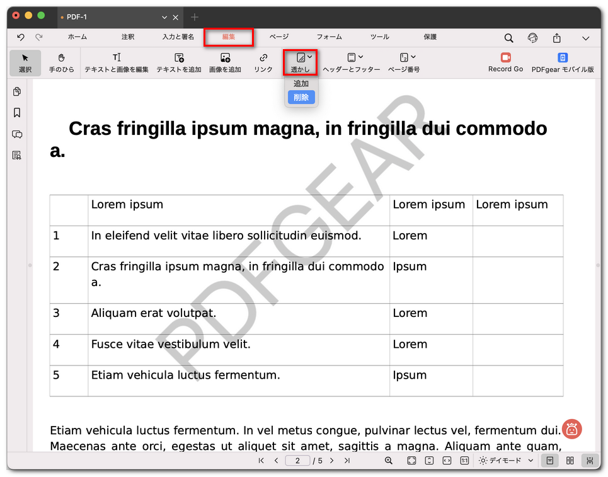
Task: Switch to the 注釈 tab
Action: [128, 37]
